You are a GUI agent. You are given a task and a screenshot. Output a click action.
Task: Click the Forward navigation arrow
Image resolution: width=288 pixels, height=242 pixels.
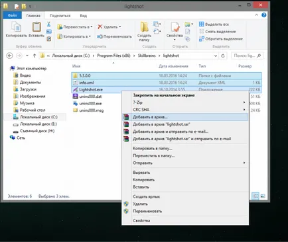tap(19, 56)
